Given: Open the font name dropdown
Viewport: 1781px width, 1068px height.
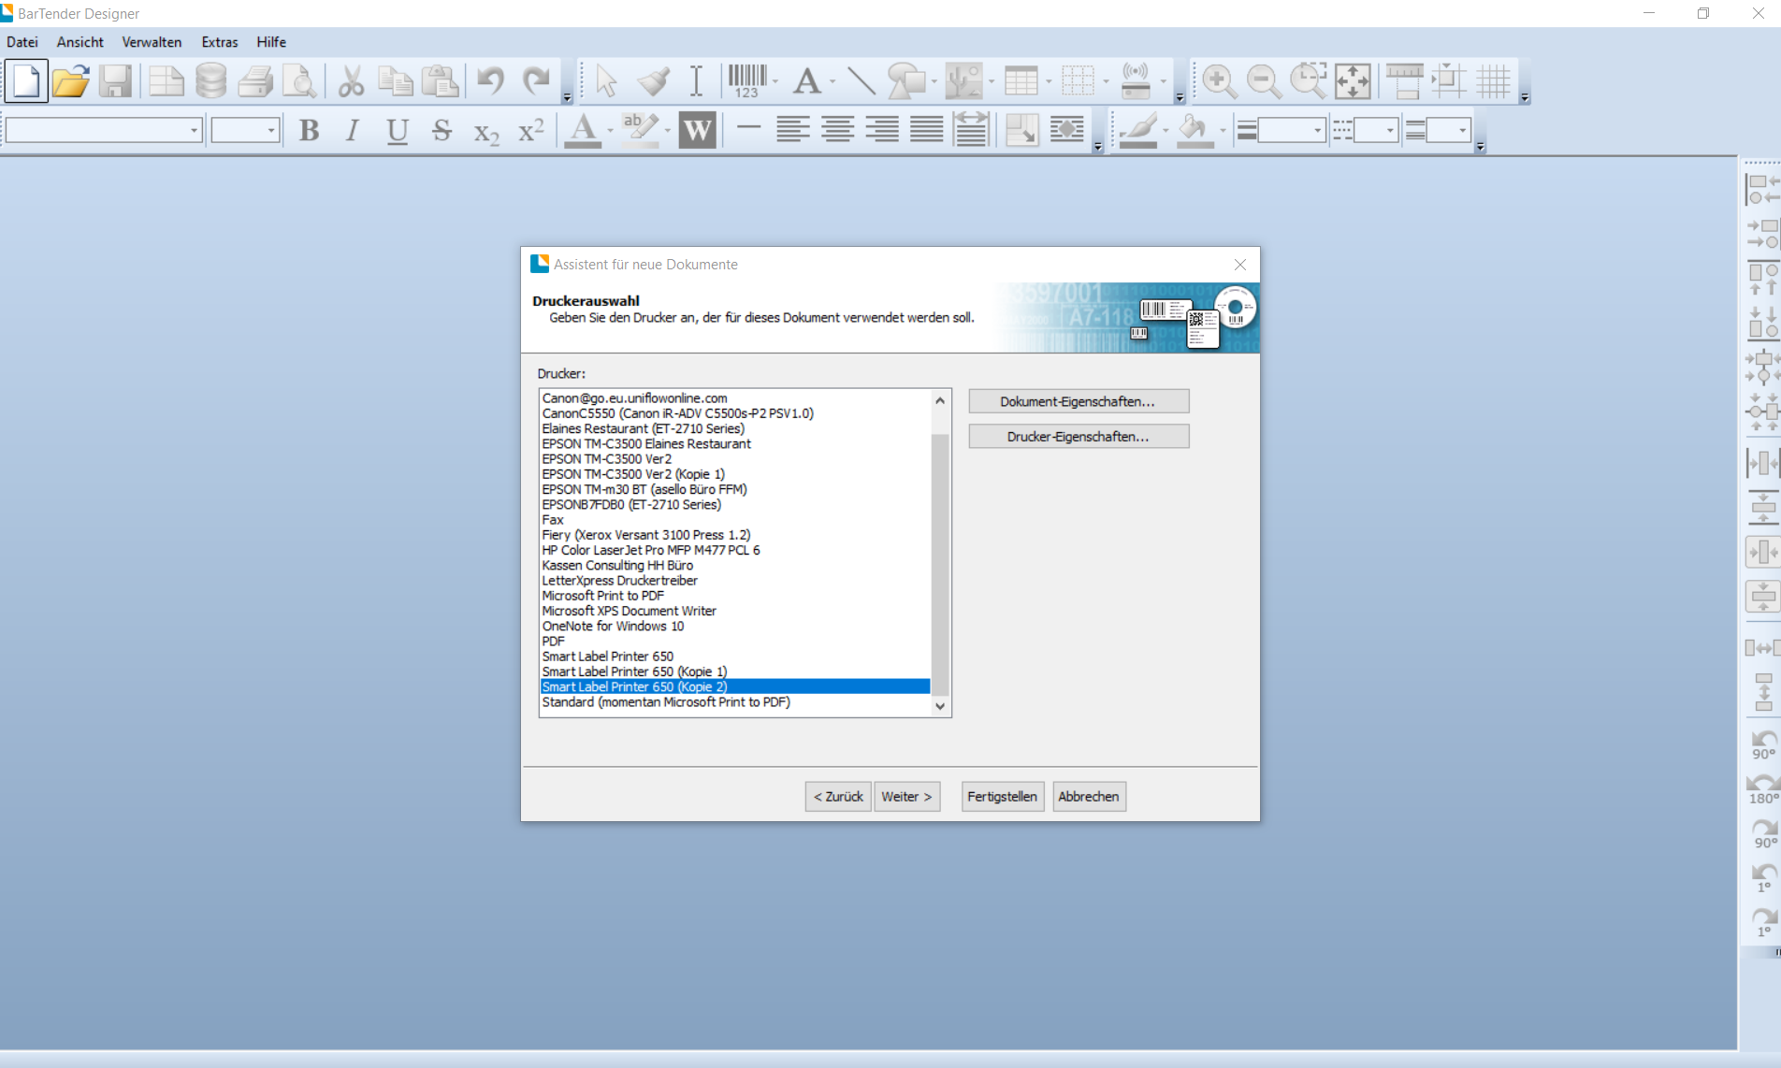Looking at the screenshot, I should pos(194,130).
